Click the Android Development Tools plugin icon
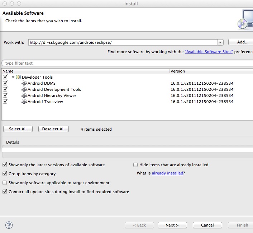Viewport: 253px width, 233px height. tap(24, 89)
